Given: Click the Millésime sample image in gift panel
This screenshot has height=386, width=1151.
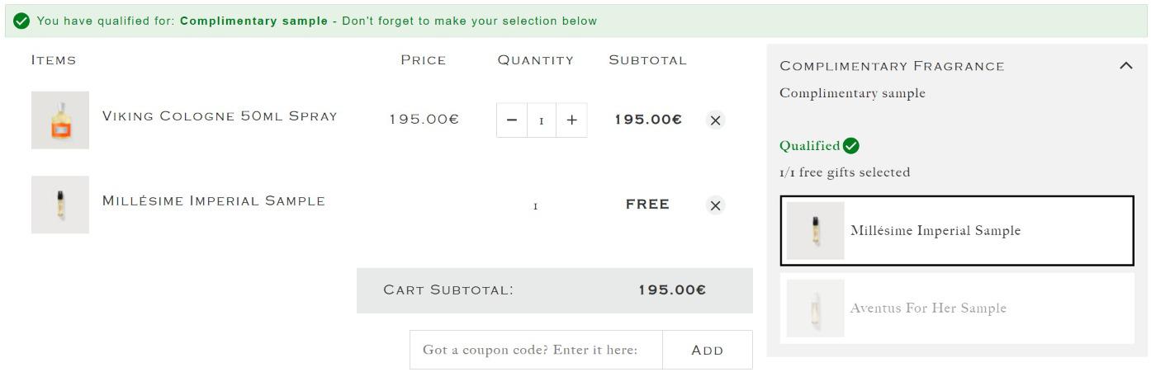Looking at the screenshot, I should click(815, 231).
